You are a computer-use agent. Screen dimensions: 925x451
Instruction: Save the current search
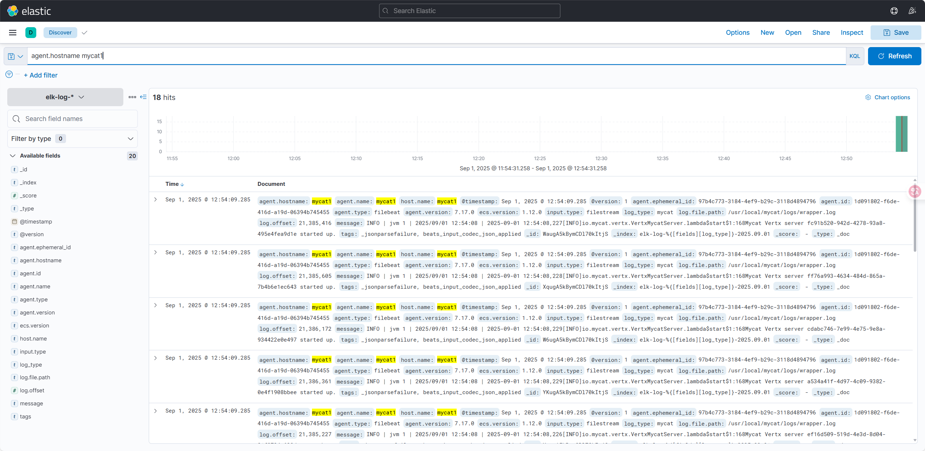(896, 33)
